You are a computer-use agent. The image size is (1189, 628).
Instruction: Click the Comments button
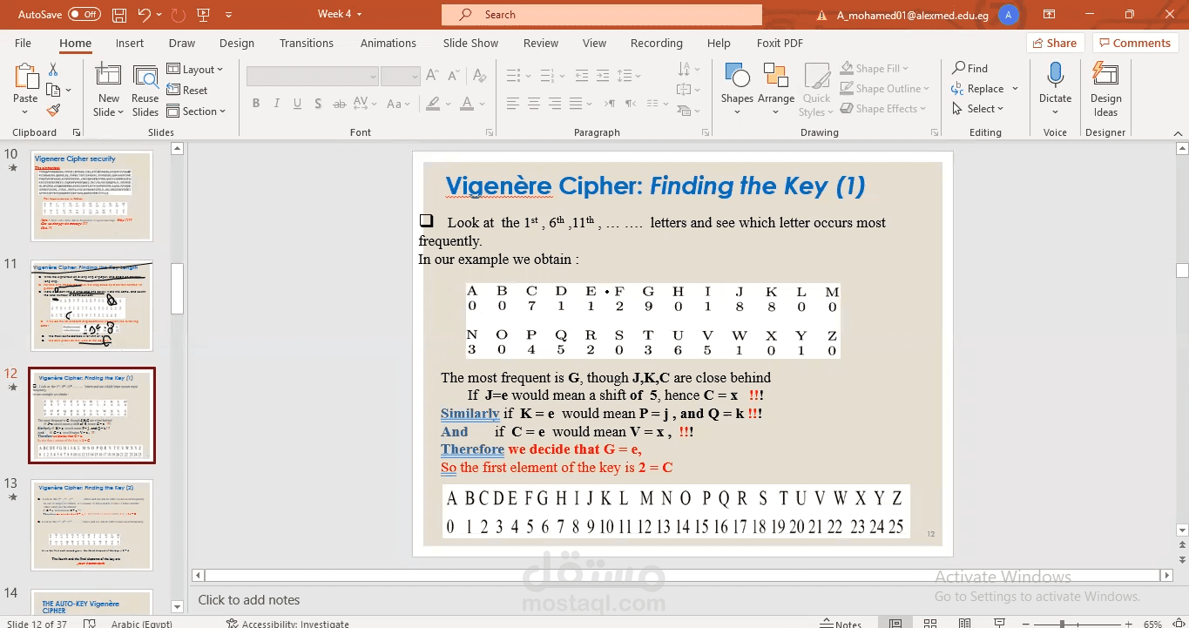(x=1134, y=43)
